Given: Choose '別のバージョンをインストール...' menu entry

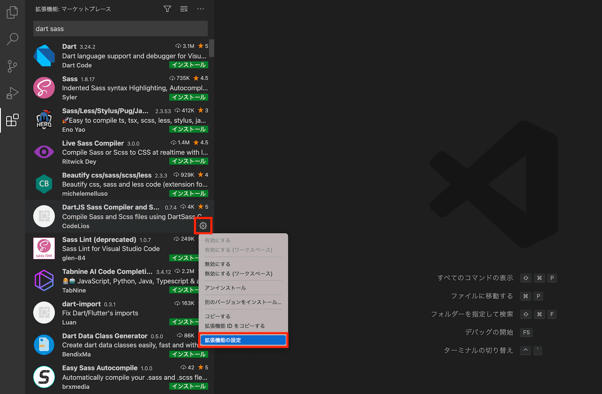Looking at the screenshot, I should [x=243, y=302].
